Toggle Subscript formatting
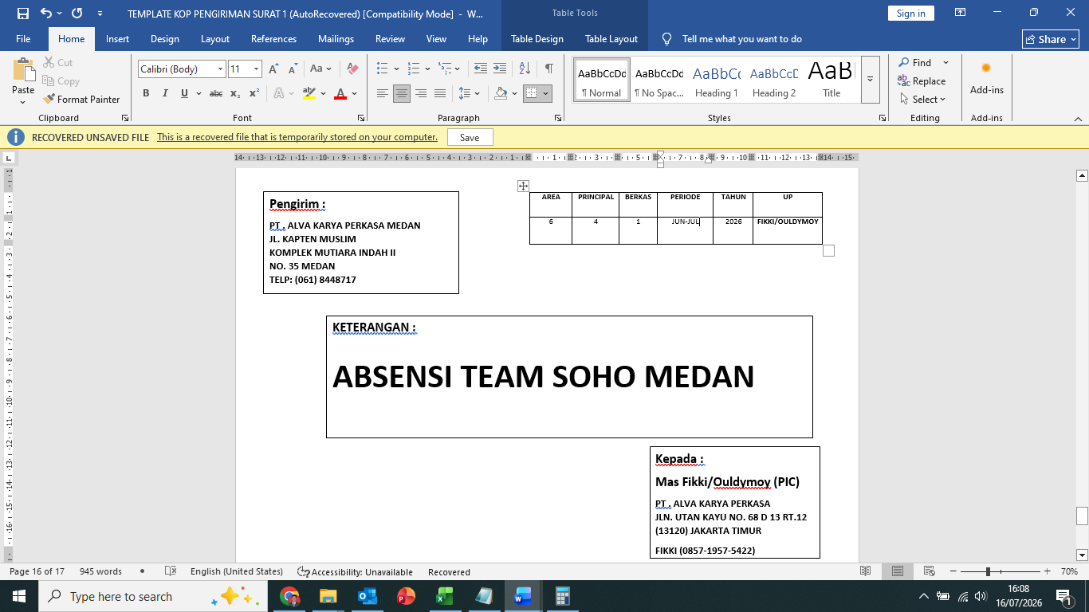 (x=235, y=93)
